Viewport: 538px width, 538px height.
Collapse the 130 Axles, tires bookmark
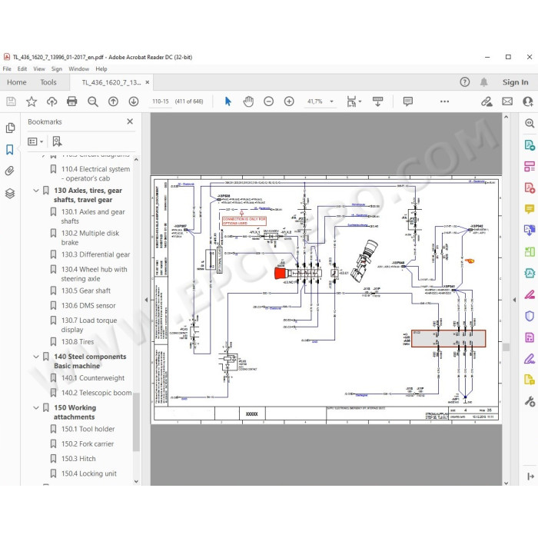pos(35,191)
